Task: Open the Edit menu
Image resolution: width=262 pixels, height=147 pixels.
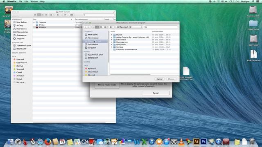Action: [x=26, y=1]
